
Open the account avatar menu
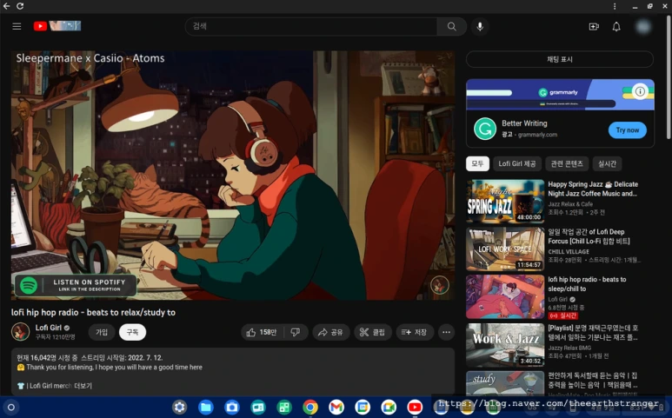tap(642, 27)
